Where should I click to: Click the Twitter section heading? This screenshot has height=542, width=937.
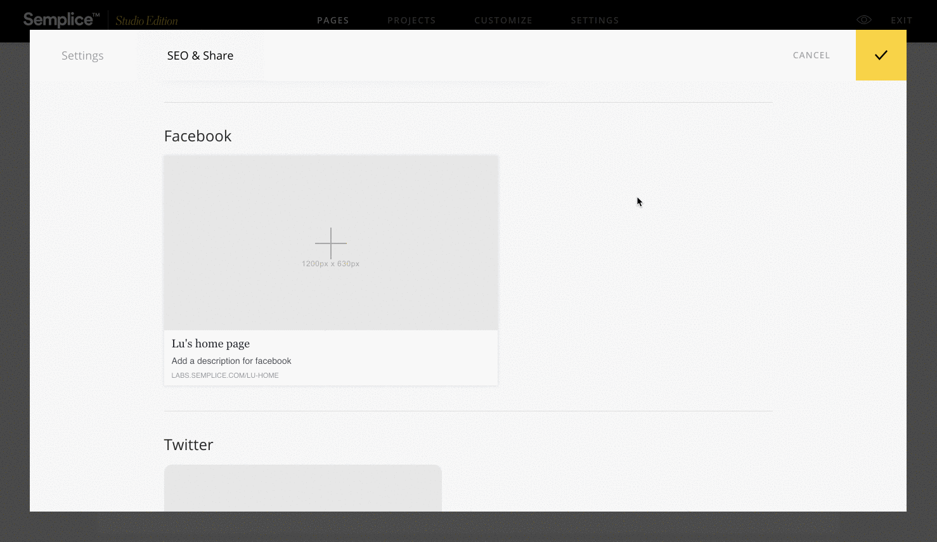pos(188,445)
